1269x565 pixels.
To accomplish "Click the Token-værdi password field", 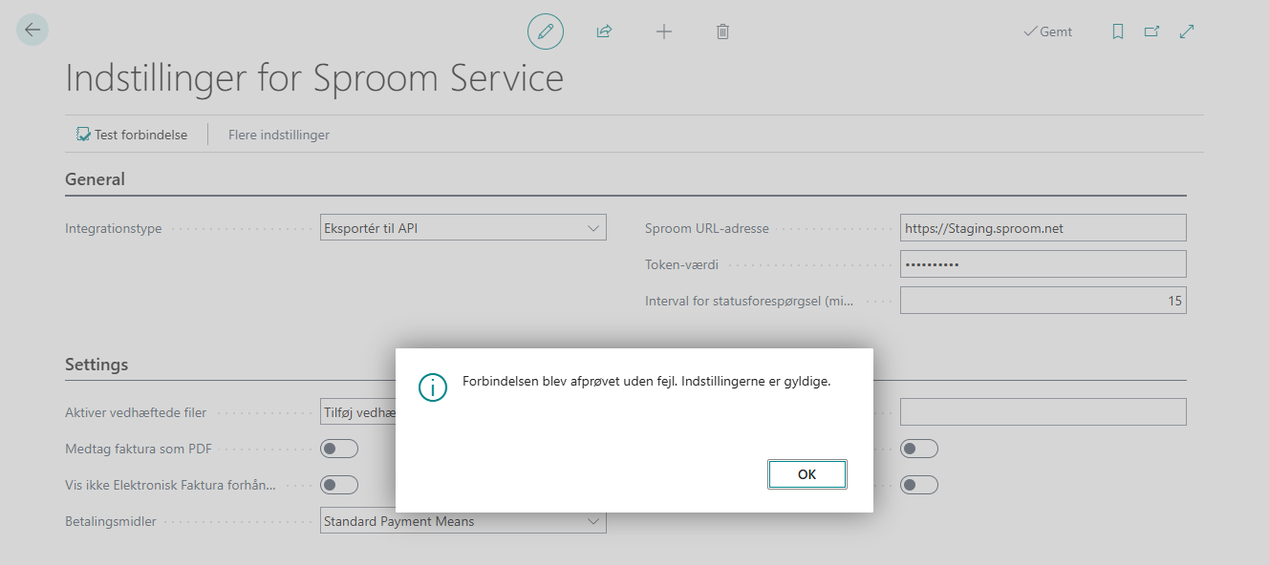I will (x=1043, y=264).
